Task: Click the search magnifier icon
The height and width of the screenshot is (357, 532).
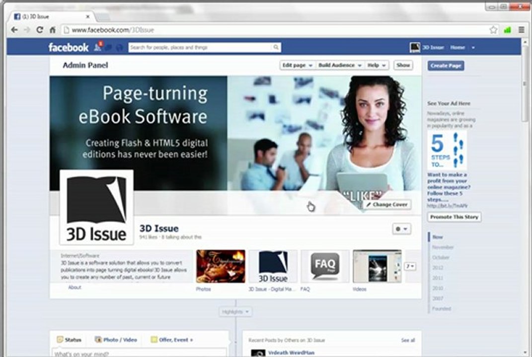Action: (276, 48)
